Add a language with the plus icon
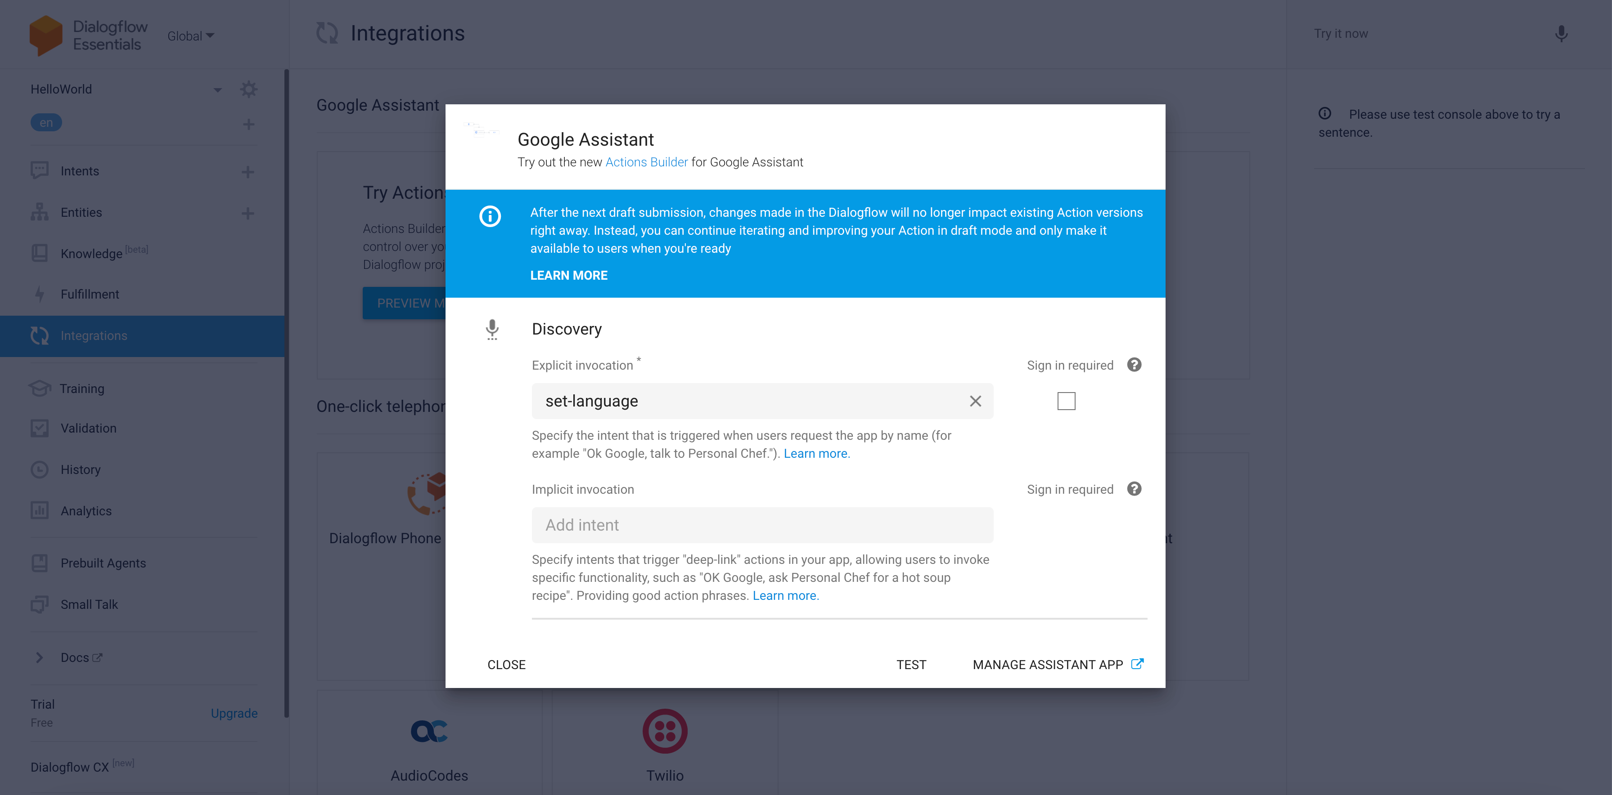 pos(248,124)
